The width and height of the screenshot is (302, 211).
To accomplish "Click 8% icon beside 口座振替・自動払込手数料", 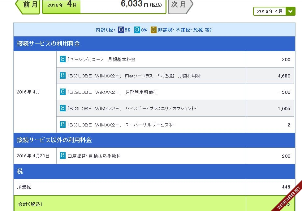I will (63, 155).
